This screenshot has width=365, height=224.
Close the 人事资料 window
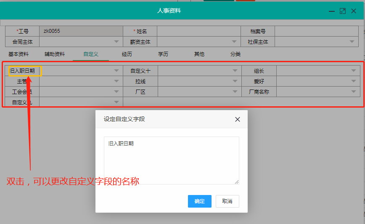point(354,11)
